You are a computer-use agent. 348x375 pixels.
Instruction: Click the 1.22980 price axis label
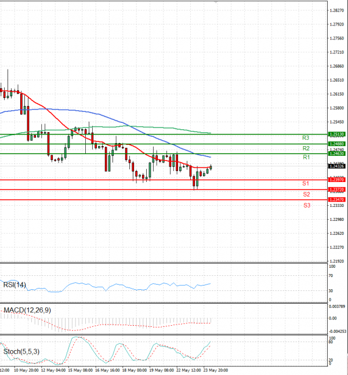coord(337,219)
